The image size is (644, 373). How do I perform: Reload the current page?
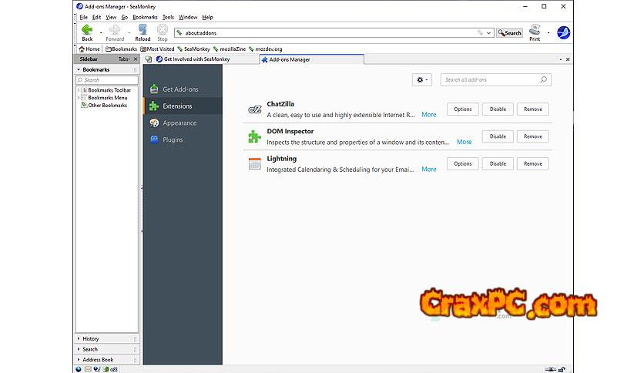click(x=143, y=32)
